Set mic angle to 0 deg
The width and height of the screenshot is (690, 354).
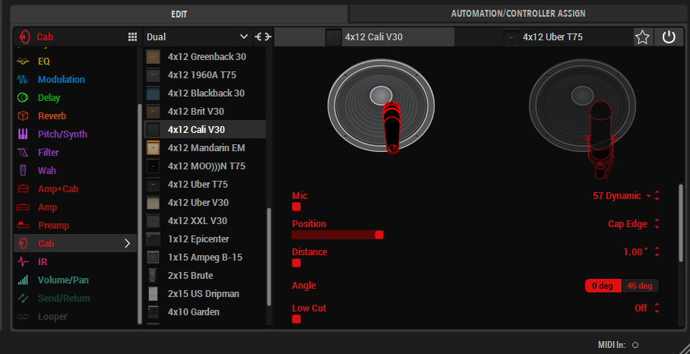click(x=603, y=286)
